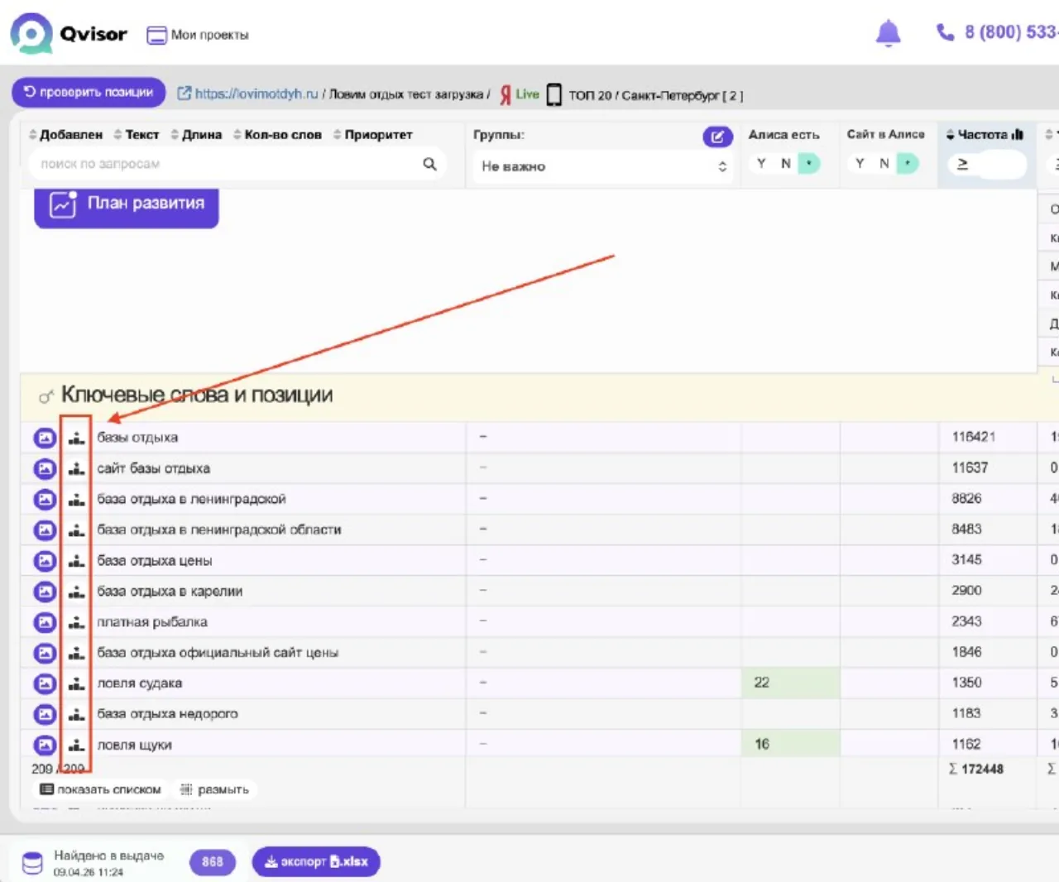This screenshot has width=1059, height=882.
Task: Select N under 'Алиса есть'
Action: tap(785, 164)
